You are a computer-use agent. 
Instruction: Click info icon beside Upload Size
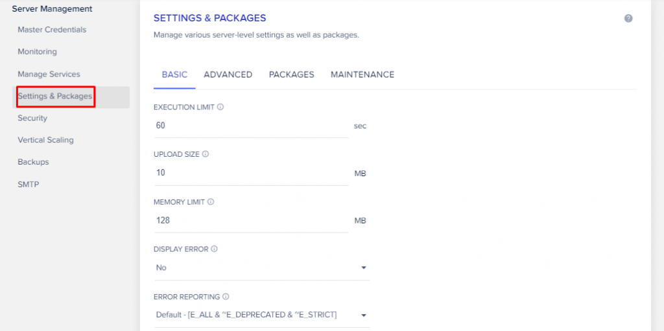tap(206, 154)
